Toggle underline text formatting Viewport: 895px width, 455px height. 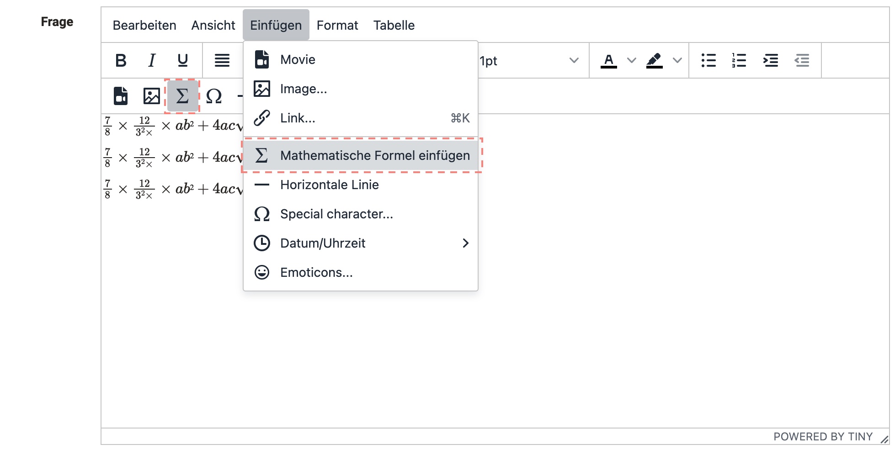(x=182, y=60)
